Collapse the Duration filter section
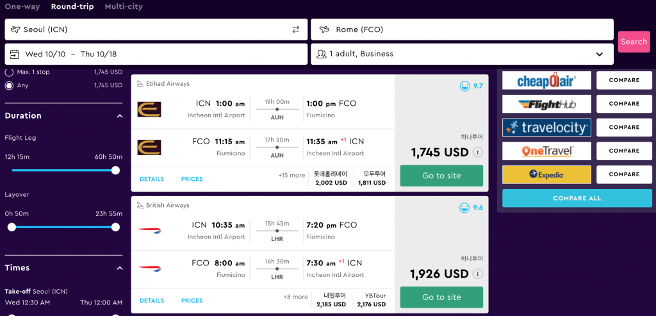This screenshot has width=656, height=316. (120, 116)
